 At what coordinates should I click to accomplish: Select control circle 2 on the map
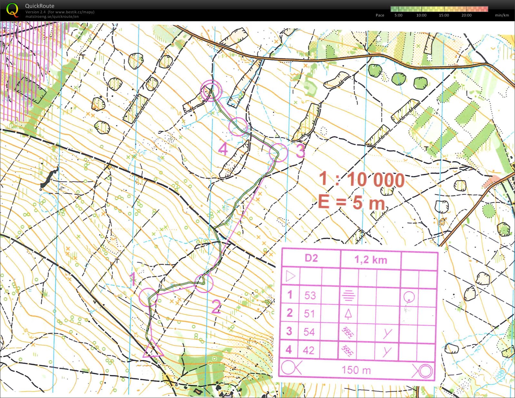[x=204, y=283]
